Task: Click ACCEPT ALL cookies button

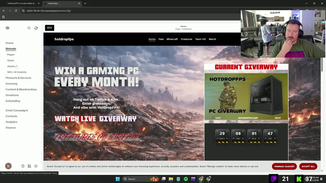Action: point(308,166)
